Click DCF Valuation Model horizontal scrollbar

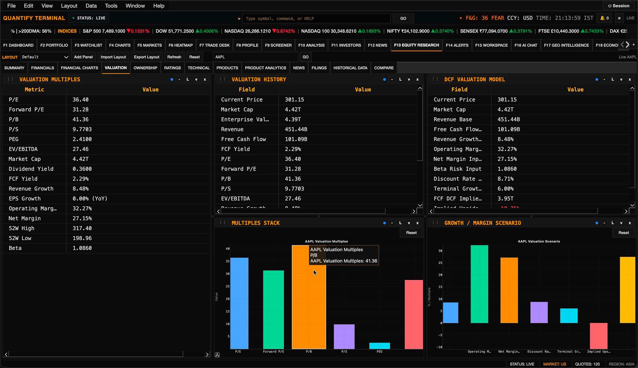click(x=516, y=211)
